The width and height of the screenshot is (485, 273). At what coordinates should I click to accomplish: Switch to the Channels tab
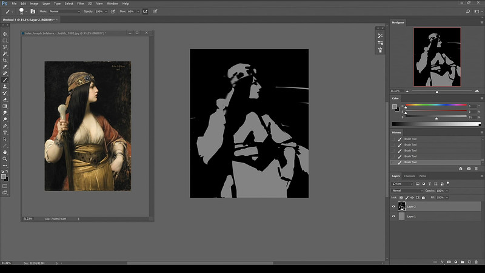[409, 176]
